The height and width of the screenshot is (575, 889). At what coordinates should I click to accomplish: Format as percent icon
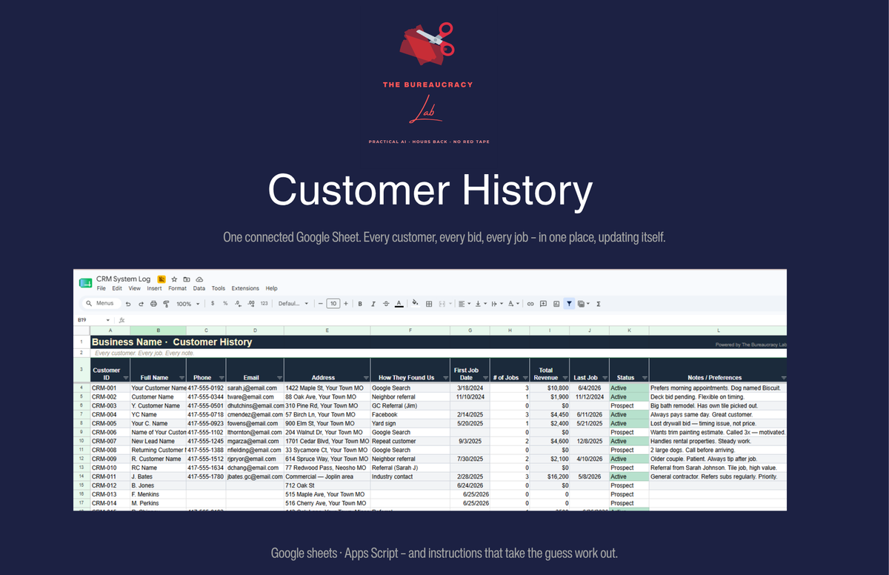click(225, 304)
